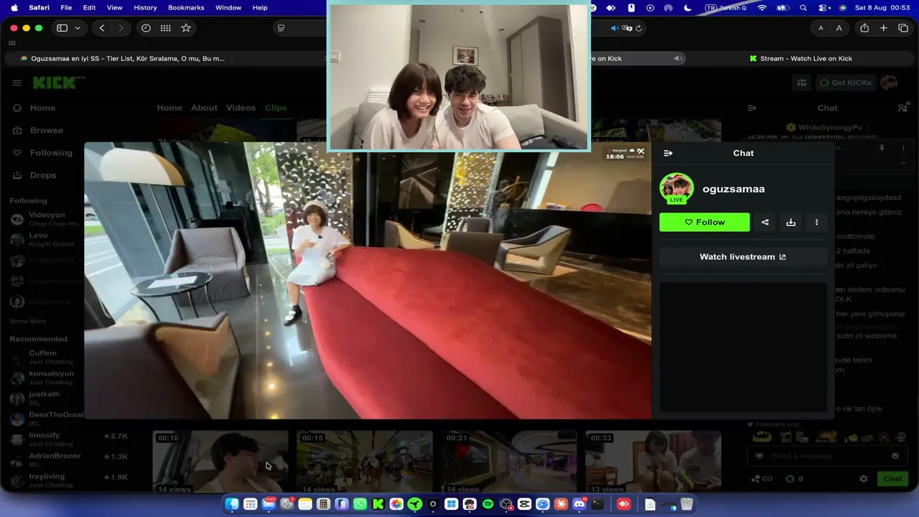The height and width of the screenshot is (517, 919).
Task: Expand the pinned message chevron
Action: [903, 163]
